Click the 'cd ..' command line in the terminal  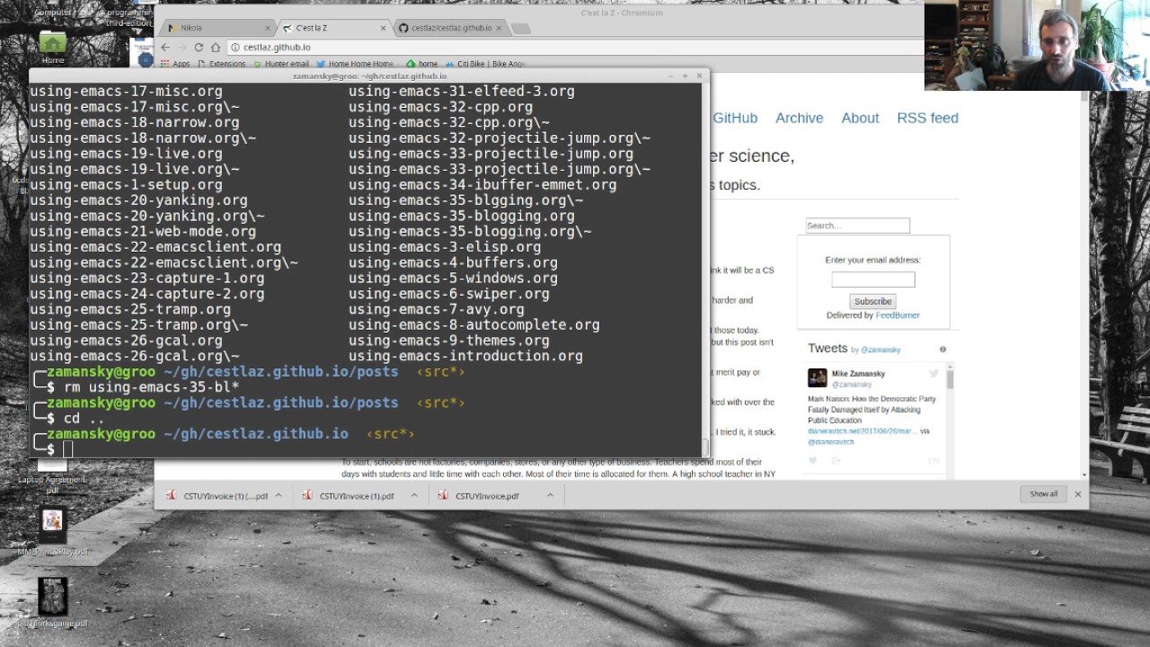pyautogui.click(x=84, y=419)
